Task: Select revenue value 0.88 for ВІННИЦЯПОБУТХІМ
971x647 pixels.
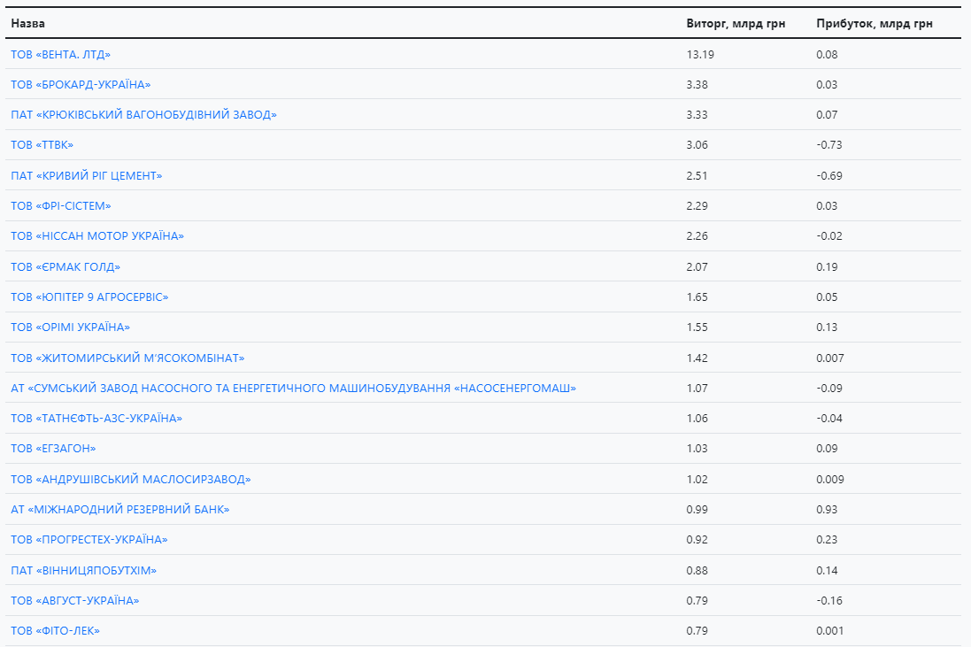Action: pos(697,571)
